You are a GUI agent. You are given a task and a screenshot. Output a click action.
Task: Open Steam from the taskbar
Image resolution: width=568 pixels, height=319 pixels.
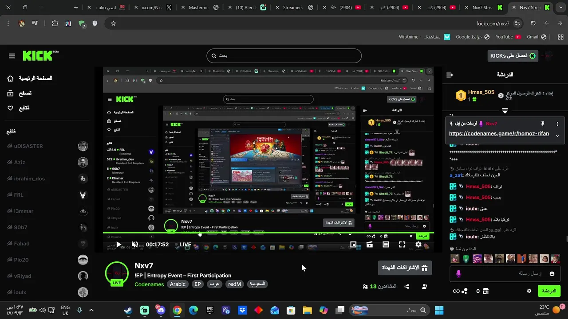tap(128, 310)
